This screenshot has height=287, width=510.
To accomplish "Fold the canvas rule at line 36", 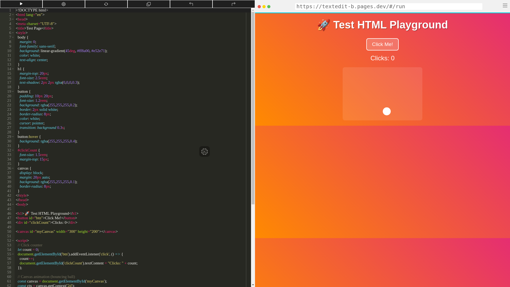I will pos(13,168).
